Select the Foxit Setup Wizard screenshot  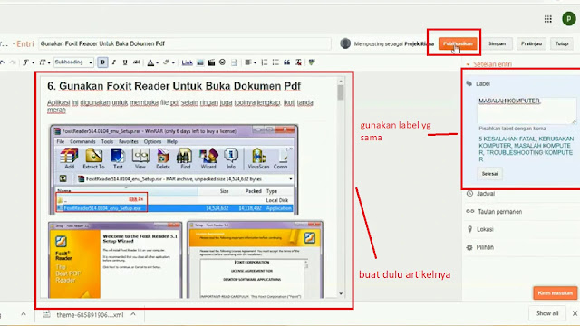pyautogui.click(x=115, y=260)
